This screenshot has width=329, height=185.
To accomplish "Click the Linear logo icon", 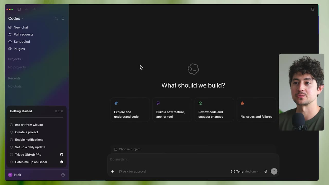I will click(x=61, y=162).
